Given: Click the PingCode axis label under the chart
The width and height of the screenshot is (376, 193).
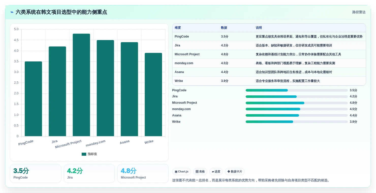Looking at the screenshot, I should click(x=26, y=143).
